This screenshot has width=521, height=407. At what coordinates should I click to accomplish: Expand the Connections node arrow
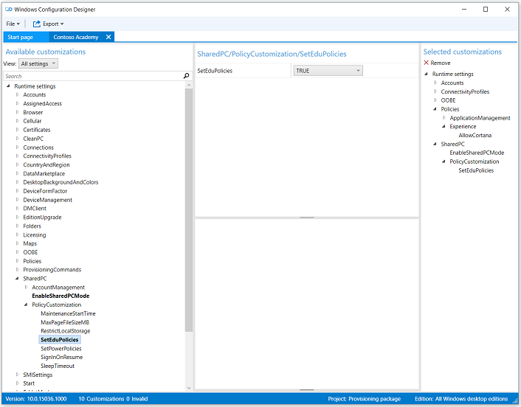tap(17, 147)
